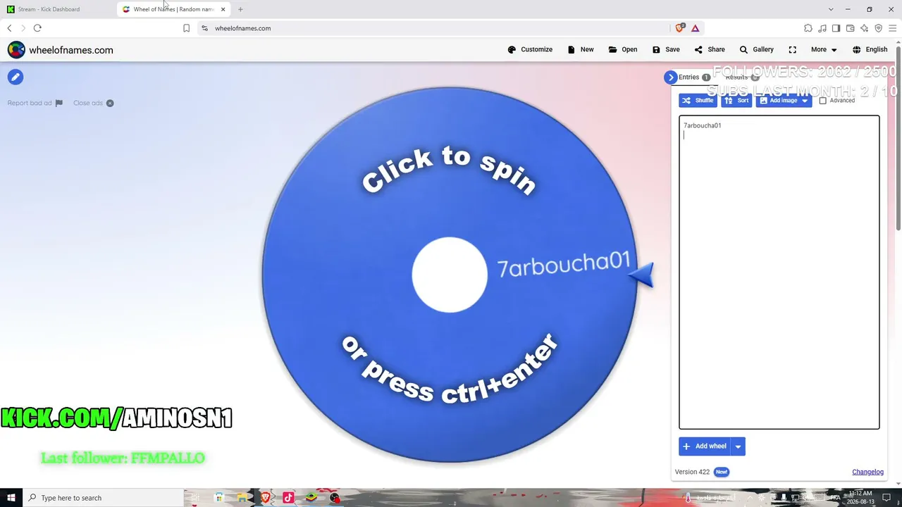Shuffle the wheel entries
902x507 pixels.
(x=698, y=101)
